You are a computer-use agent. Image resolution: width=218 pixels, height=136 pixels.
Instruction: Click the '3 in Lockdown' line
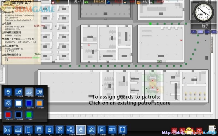coord(11,18)
